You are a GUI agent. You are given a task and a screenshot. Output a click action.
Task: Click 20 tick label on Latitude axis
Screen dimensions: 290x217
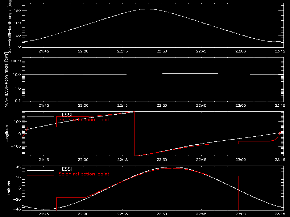point(18,177)
